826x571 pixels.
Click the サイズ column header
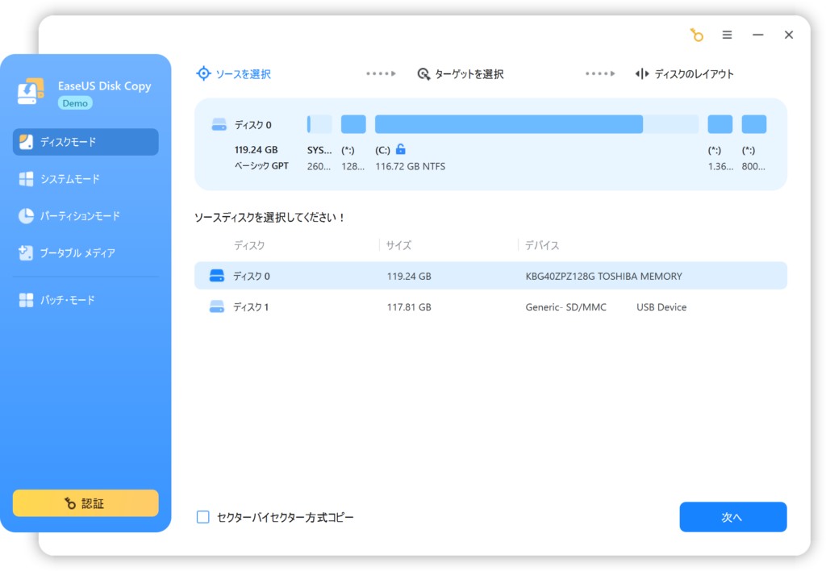(x=398, y=245)
